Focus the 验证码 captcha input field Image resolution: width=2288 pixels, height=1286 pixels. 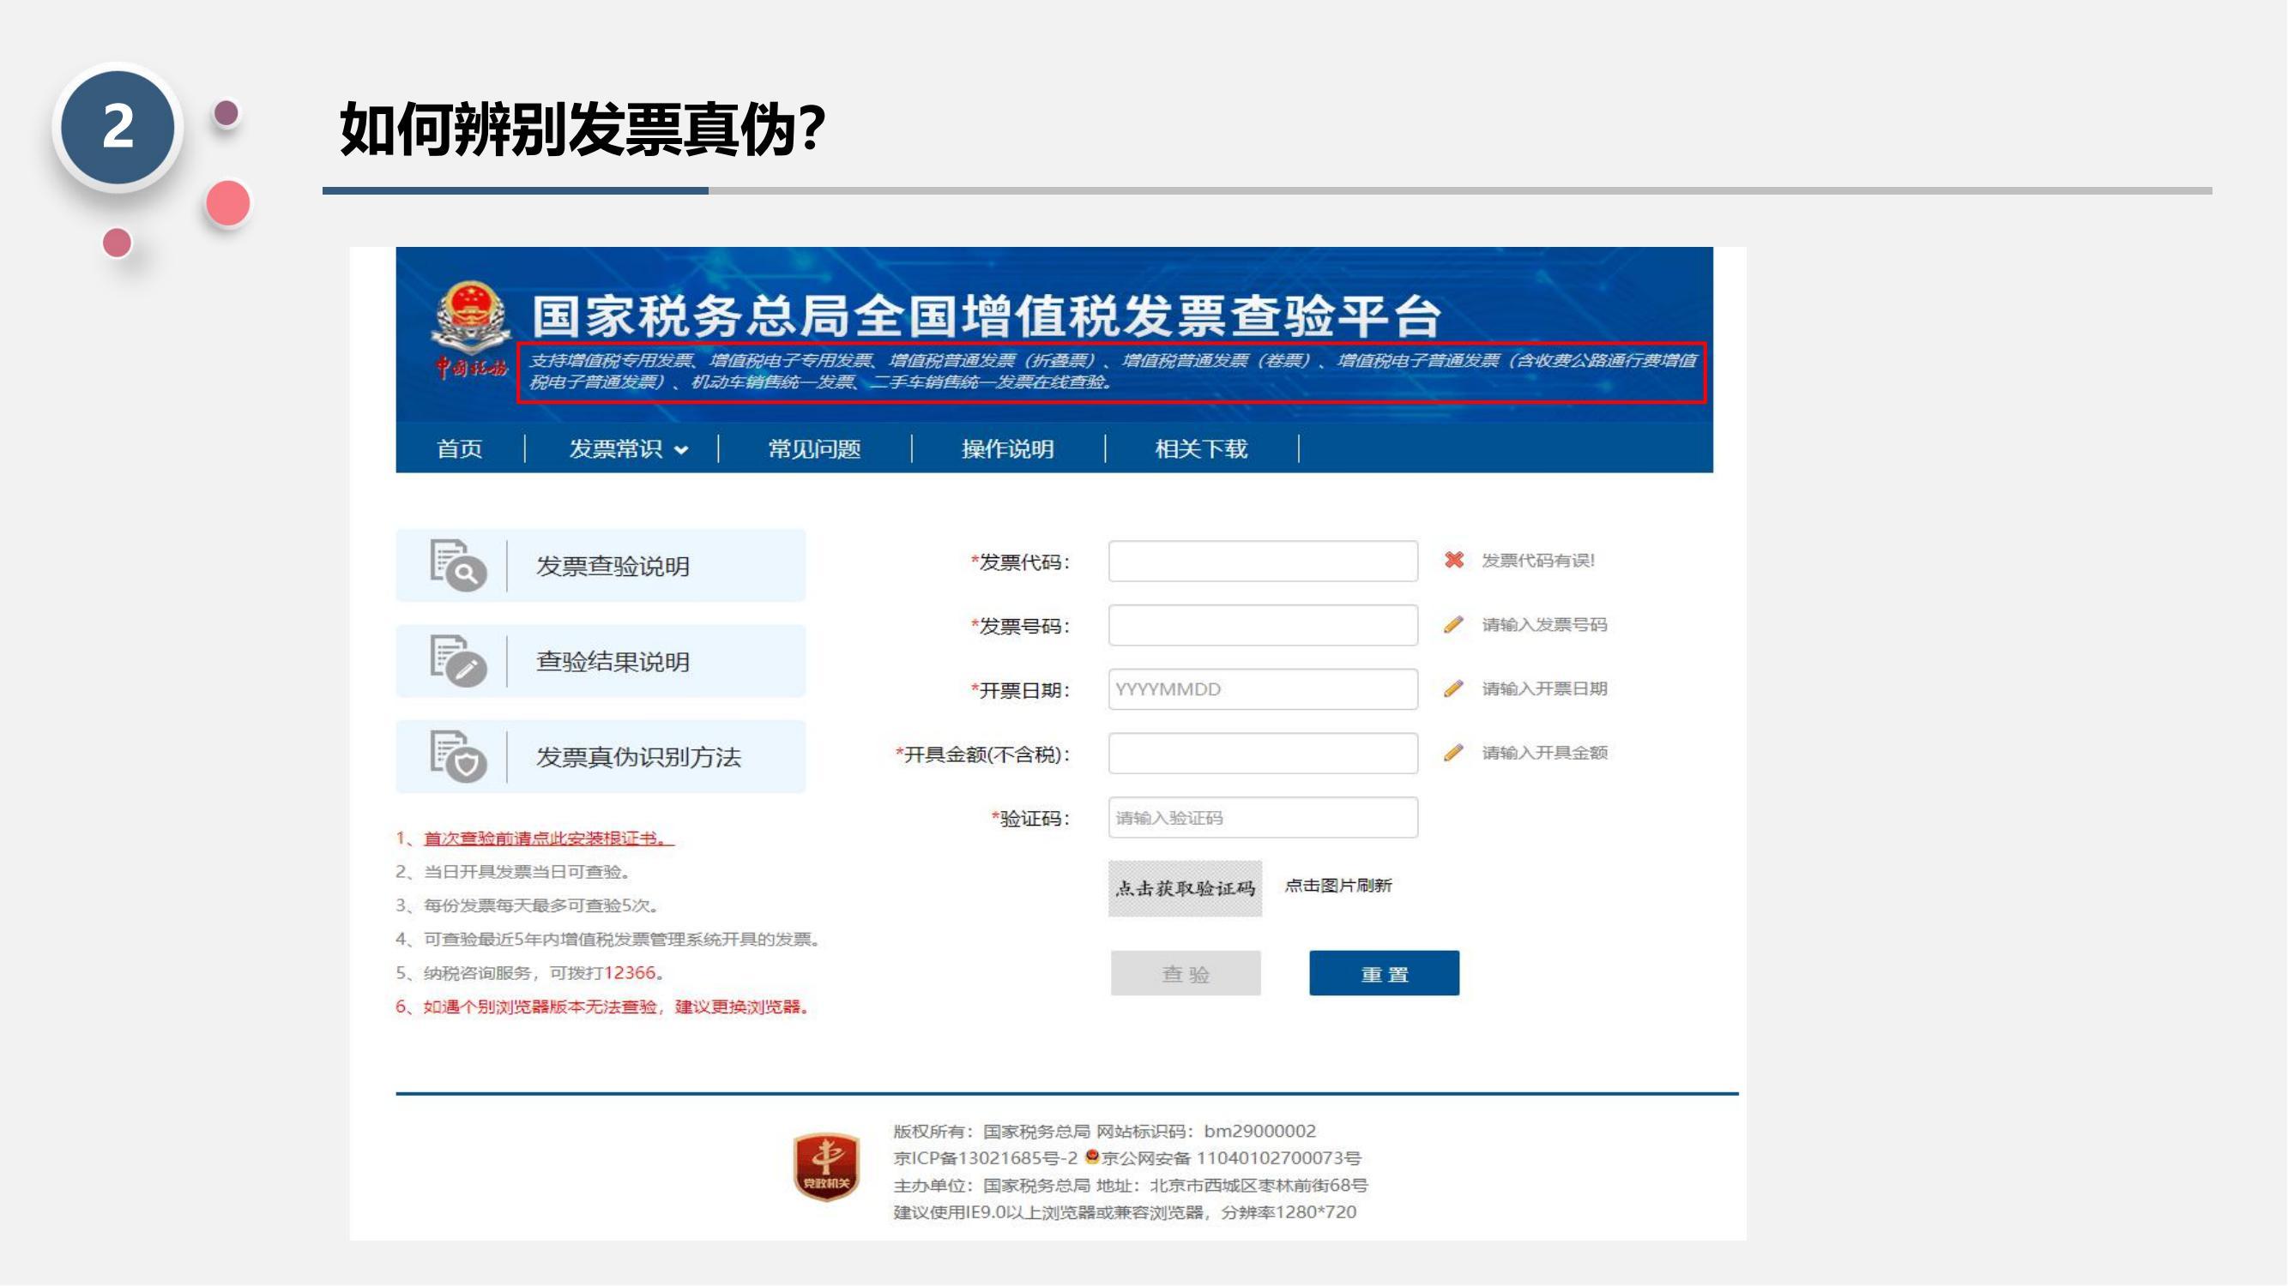tap(1262, 817)
